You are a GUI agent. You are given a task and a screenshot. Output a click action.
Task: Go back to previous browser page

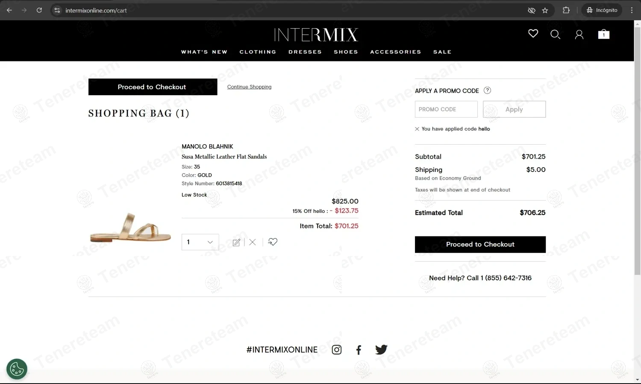tap(9, 10)
